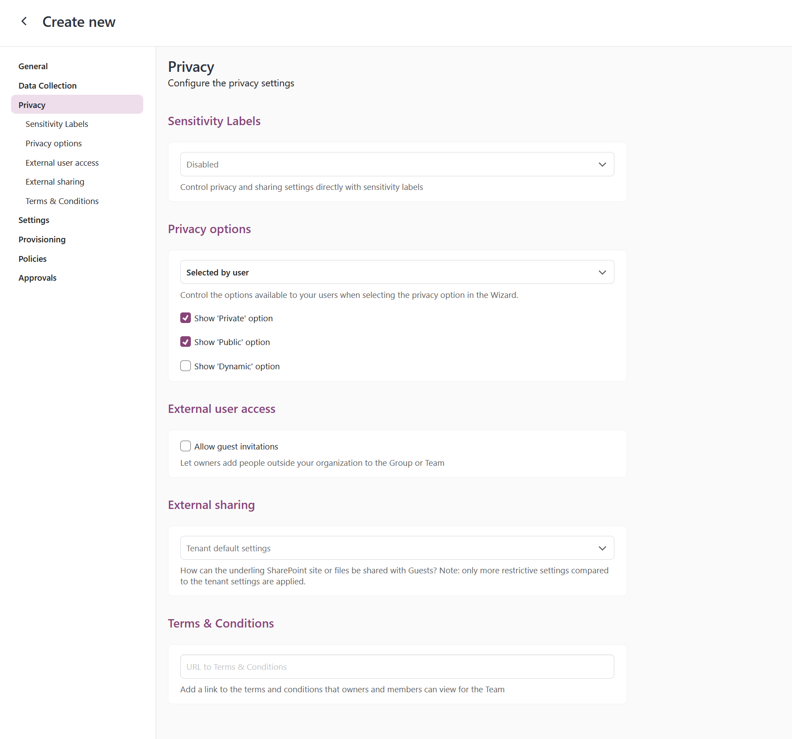Image resolution: width=792 pixels, height=739 pixels.
Task: Jump to Terms & Conditions via sidebar link
Action: pos(62,201)
